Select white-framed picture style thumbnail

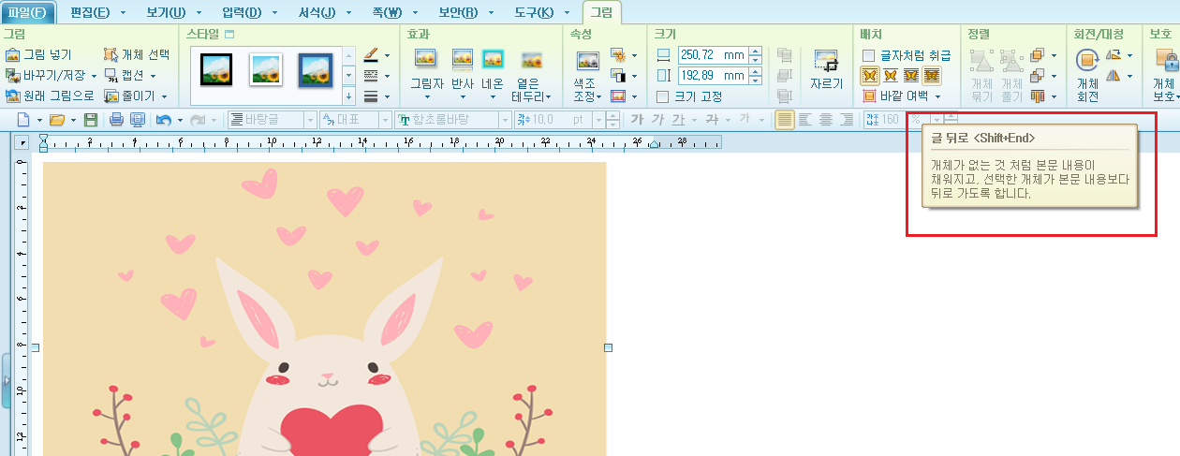tap(265, 68)
